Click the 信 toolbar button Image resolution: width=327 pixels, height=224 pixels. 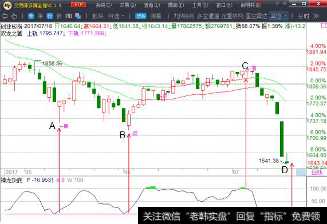[x=59, y=16]
